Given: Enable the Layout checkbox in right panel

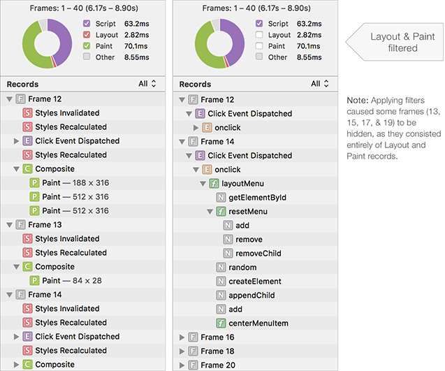Looking at the screenshot, I should pos(259,35).
